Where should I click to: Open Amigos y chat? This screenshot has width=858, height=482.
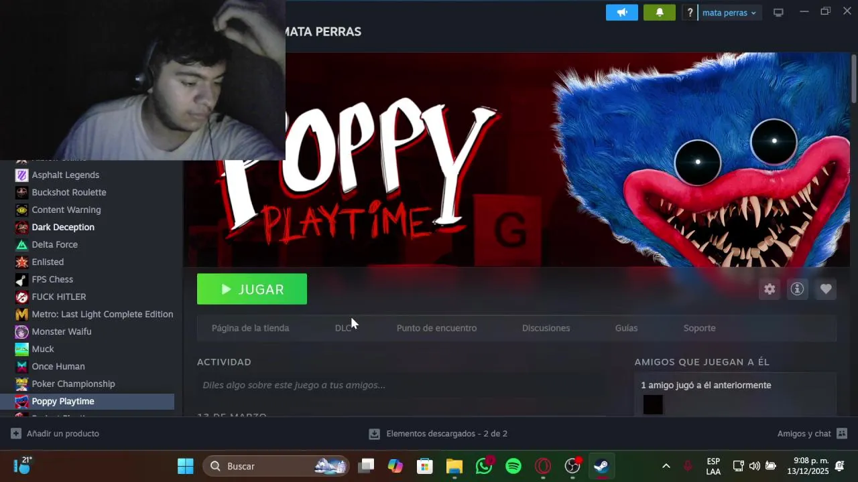point(812,434)
